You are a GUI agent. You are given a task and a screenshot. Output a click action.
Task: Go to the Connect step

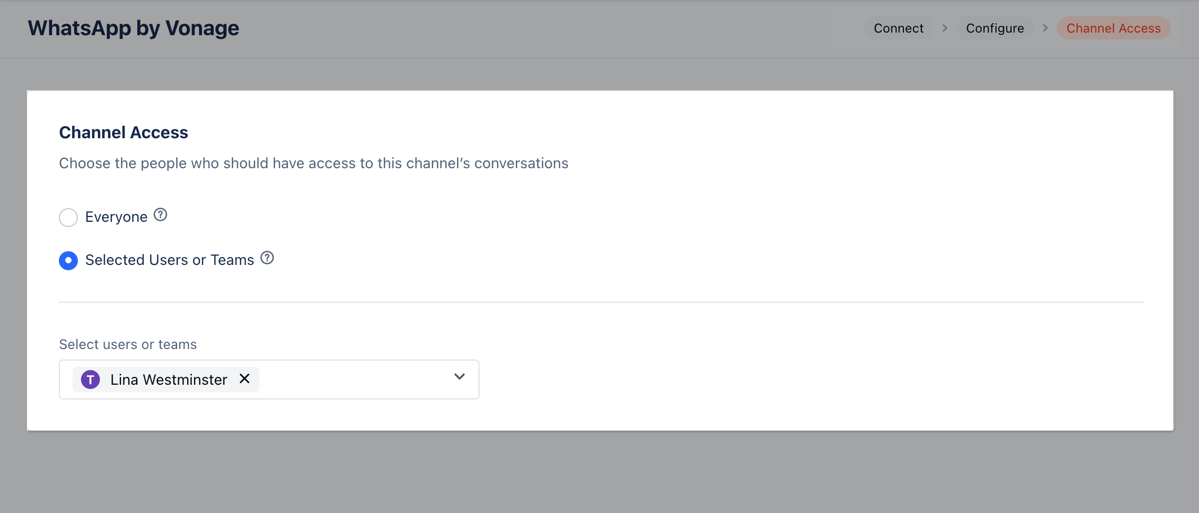(898, 28)
